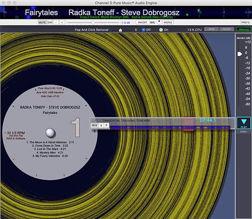Click the balance knob dial
Viewport: 252px width, 219px height.
click(159, 22)
